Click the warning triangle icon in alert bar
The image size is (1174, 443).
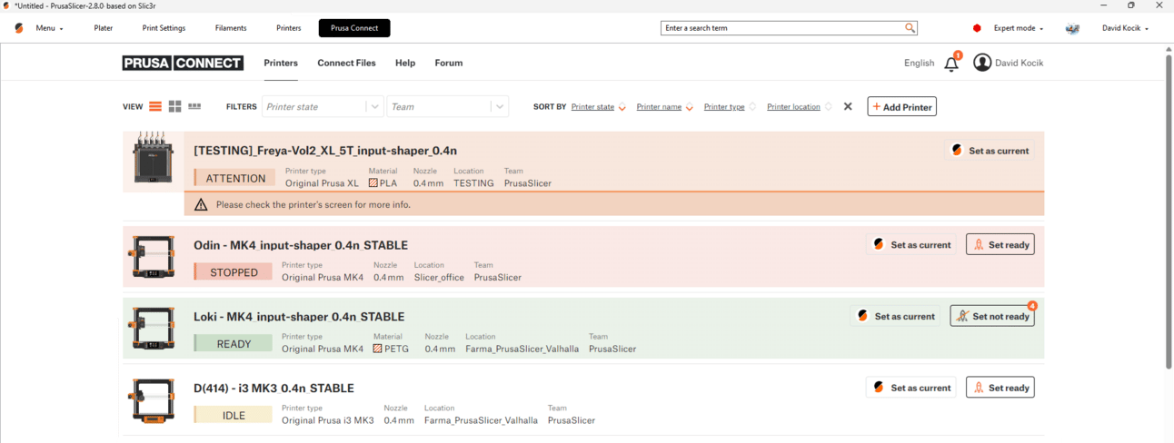click(201, 204)
